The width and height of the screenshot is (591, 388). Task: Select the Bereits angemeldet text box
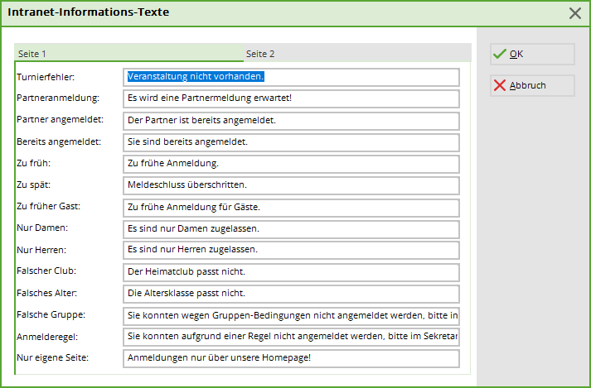(290, 141)
